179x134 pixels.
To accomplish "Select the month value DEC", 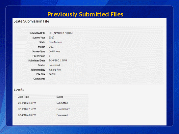I will (51, 47).
